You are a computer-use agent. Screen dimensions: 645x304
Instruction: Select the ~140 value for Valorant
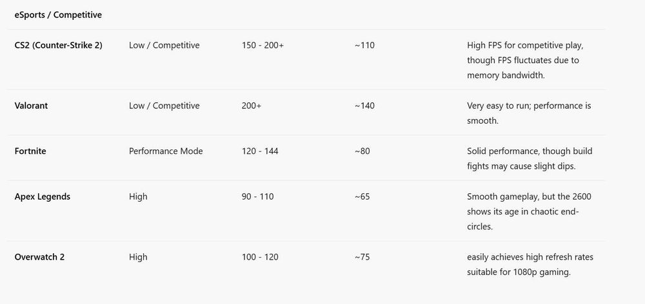click(x=364, y=106)
